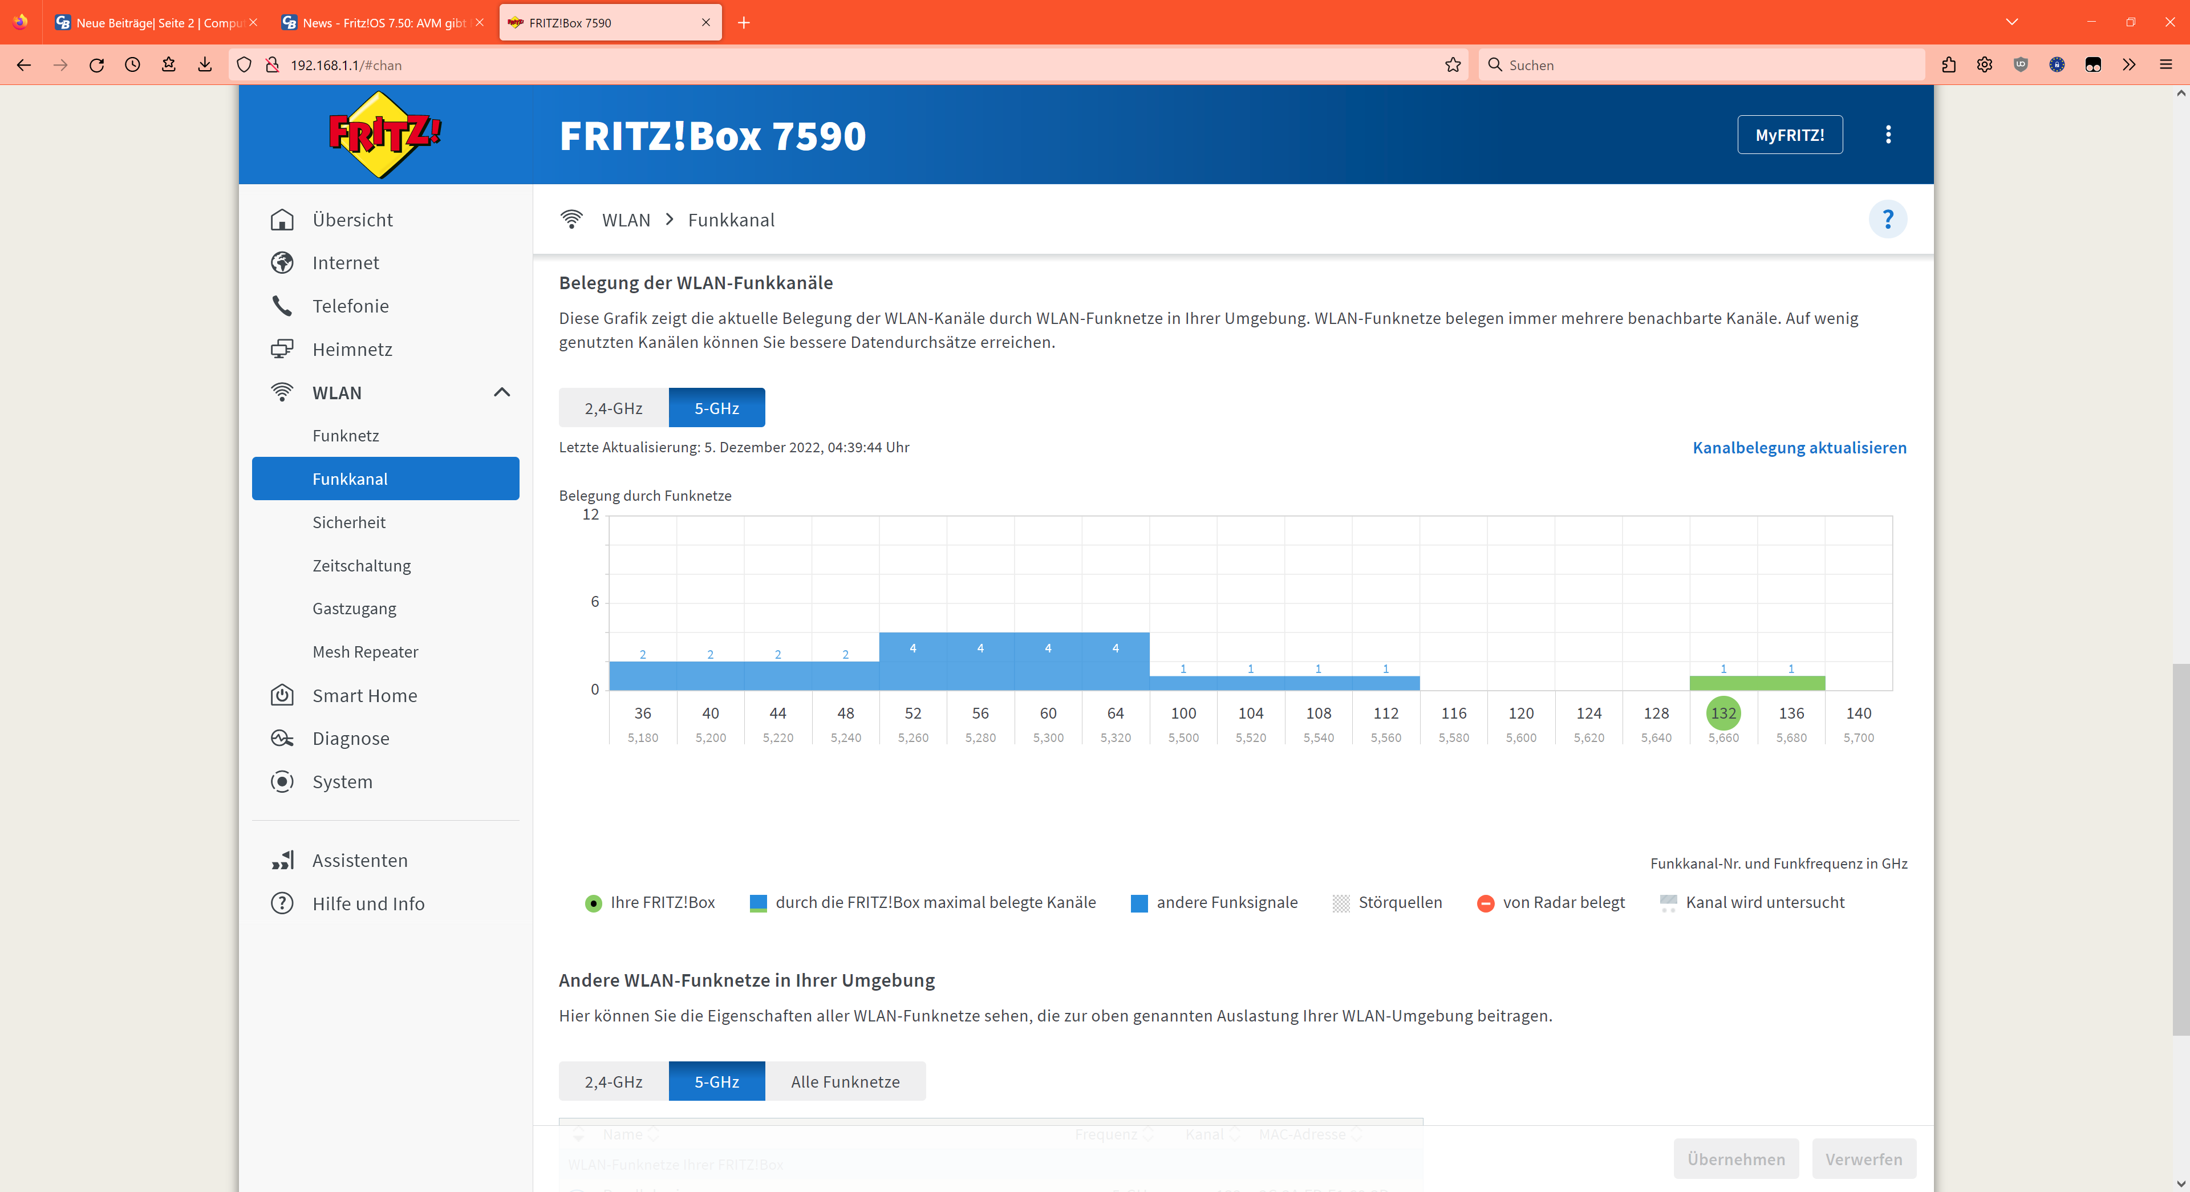Open Firefox list all tabs dropdown
The image size is (2190, 1192).
click(x=2010, y=22)
